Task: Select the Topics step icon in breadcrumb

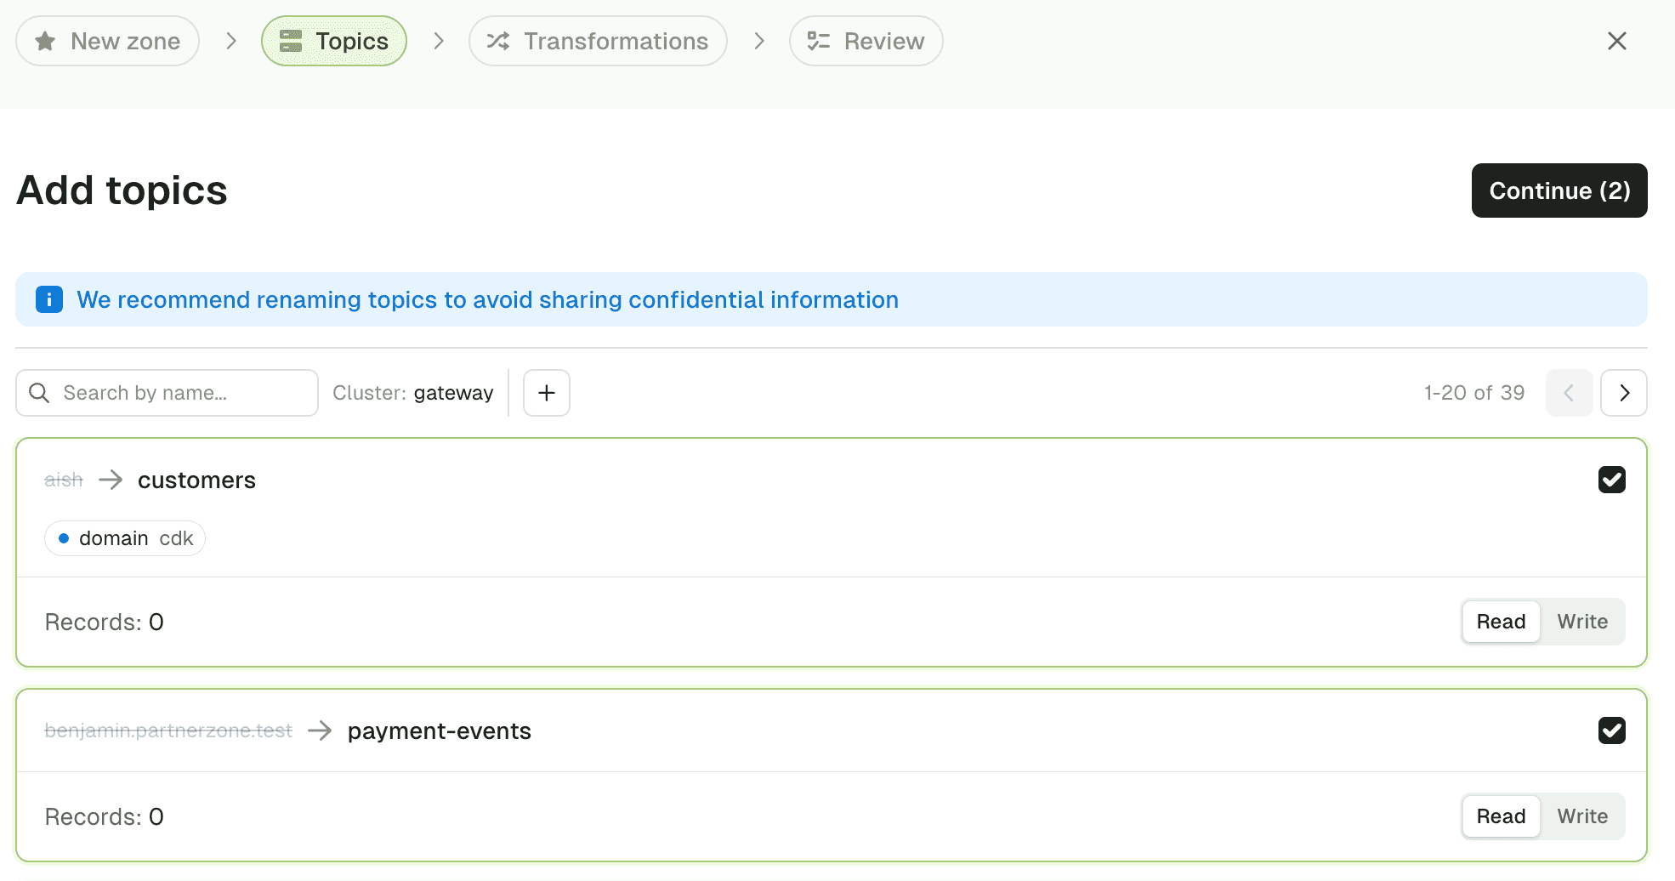Action: (290, 40)
